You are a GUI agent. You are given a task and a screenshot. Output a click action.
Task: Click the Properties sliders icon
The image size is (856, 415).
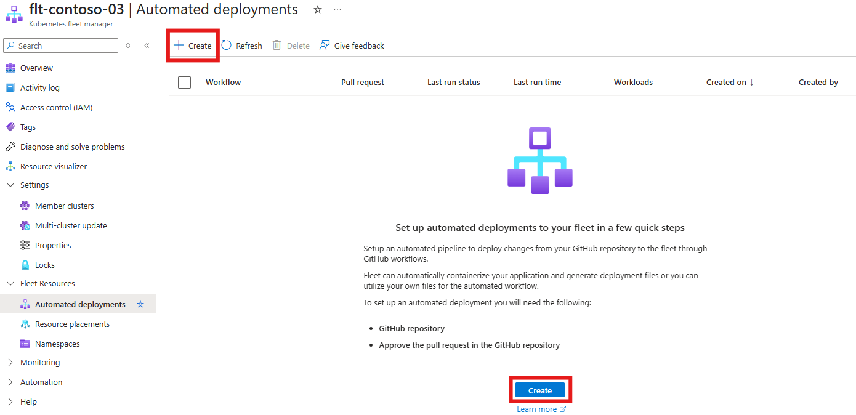pyautogui.click(x=25, y=245)
